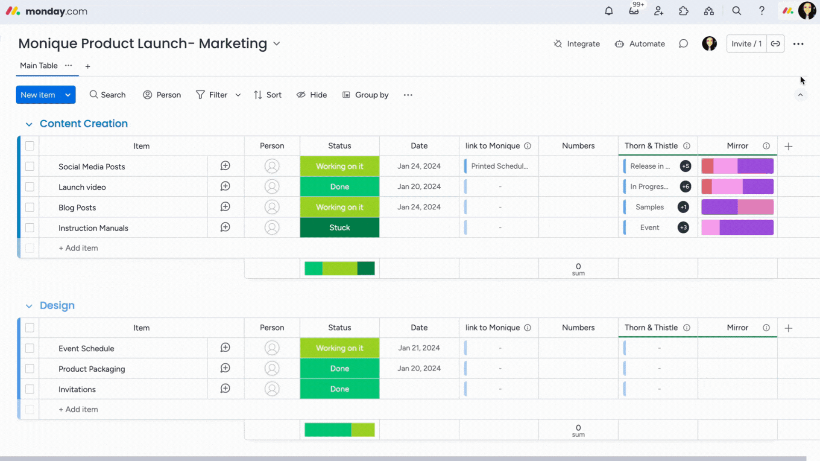The width and height of the screenshot is (820, 461).
Task: Select all items in Design group
Action: [29, 328]
